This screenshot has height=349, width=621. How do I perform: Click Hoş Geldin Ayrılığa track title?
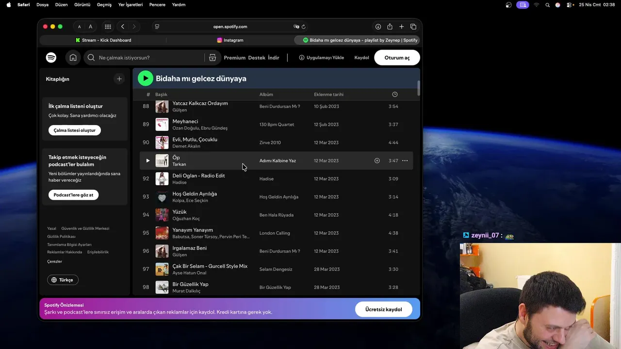point(195,193)
